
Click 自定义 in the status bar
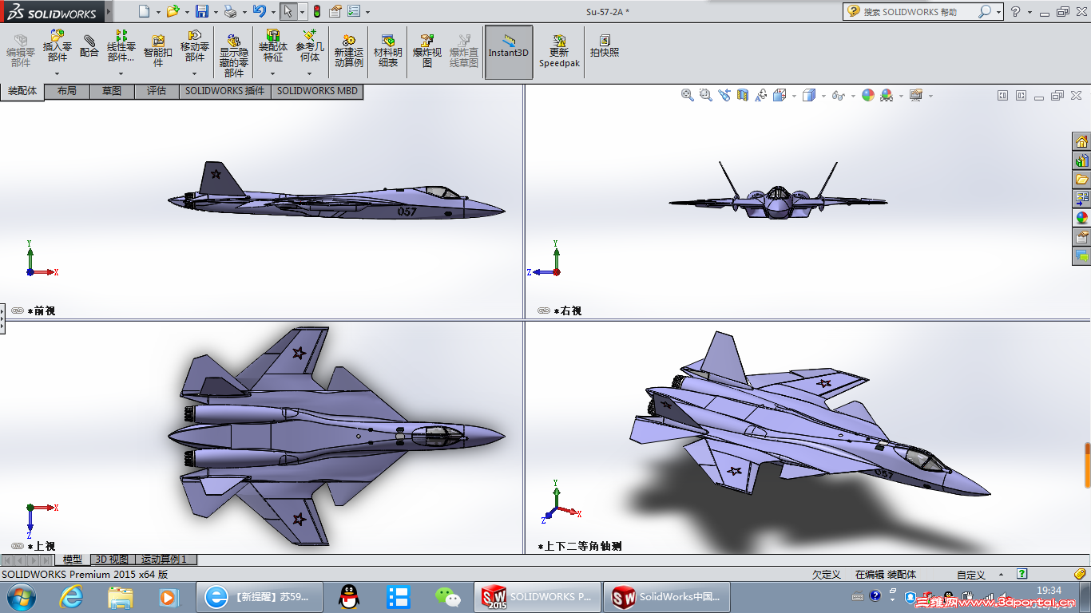(969, 574)
